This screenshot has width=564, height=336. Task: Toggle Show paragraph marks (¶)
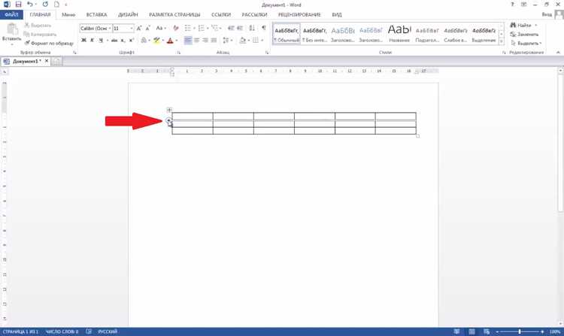(x=264, y=28)
